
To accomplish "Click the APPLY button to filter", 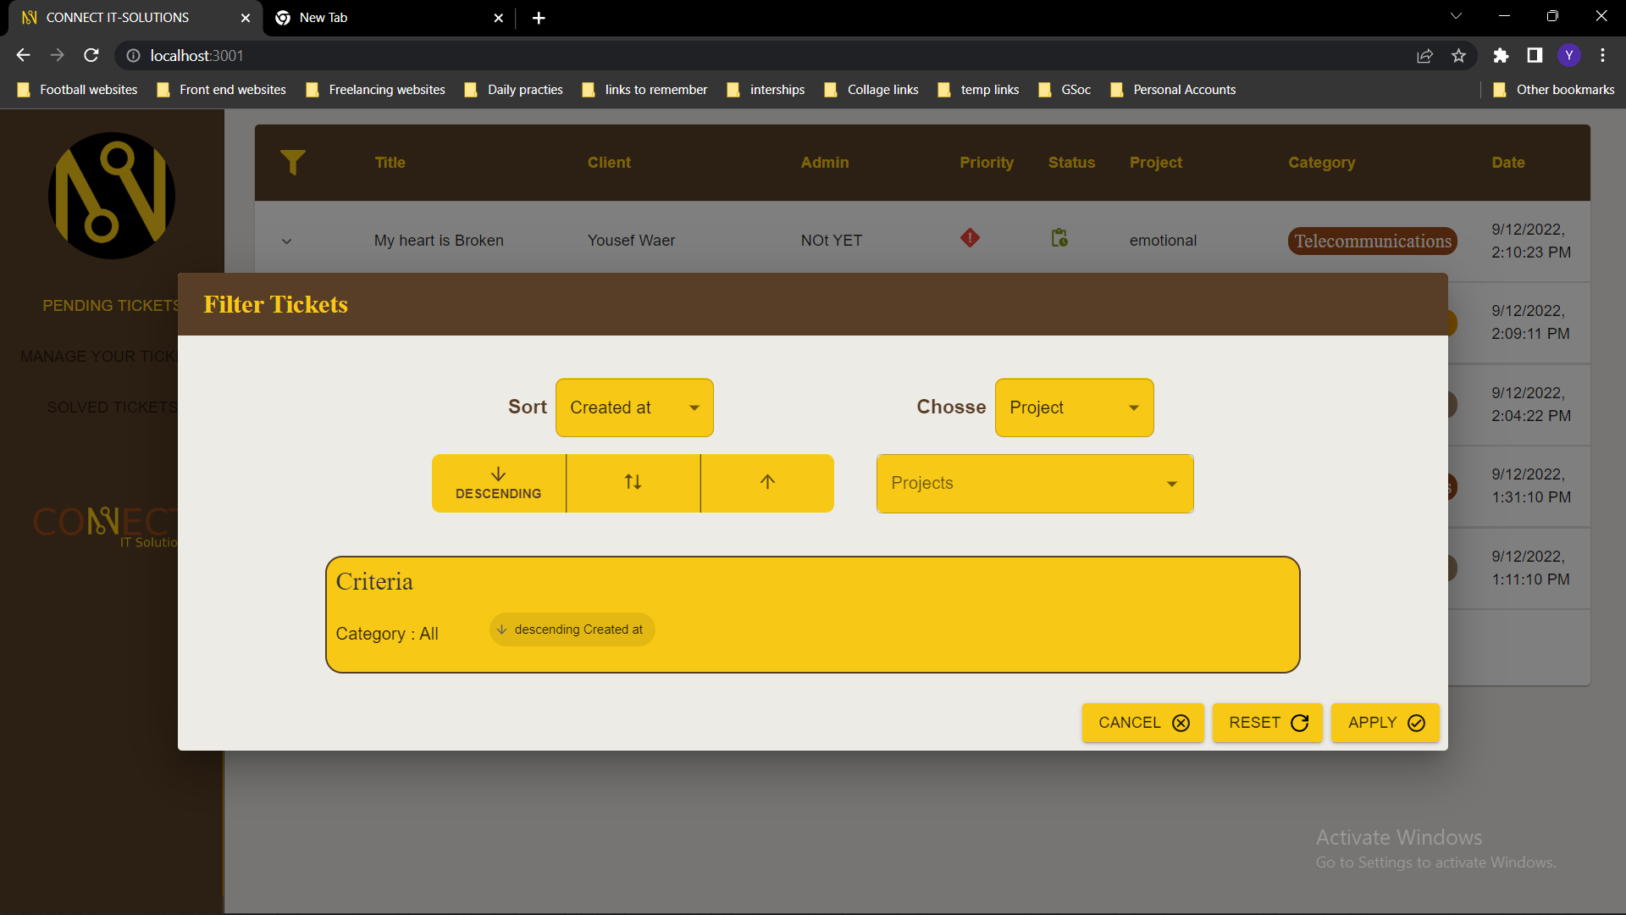I will click(x=1385, y=722).
